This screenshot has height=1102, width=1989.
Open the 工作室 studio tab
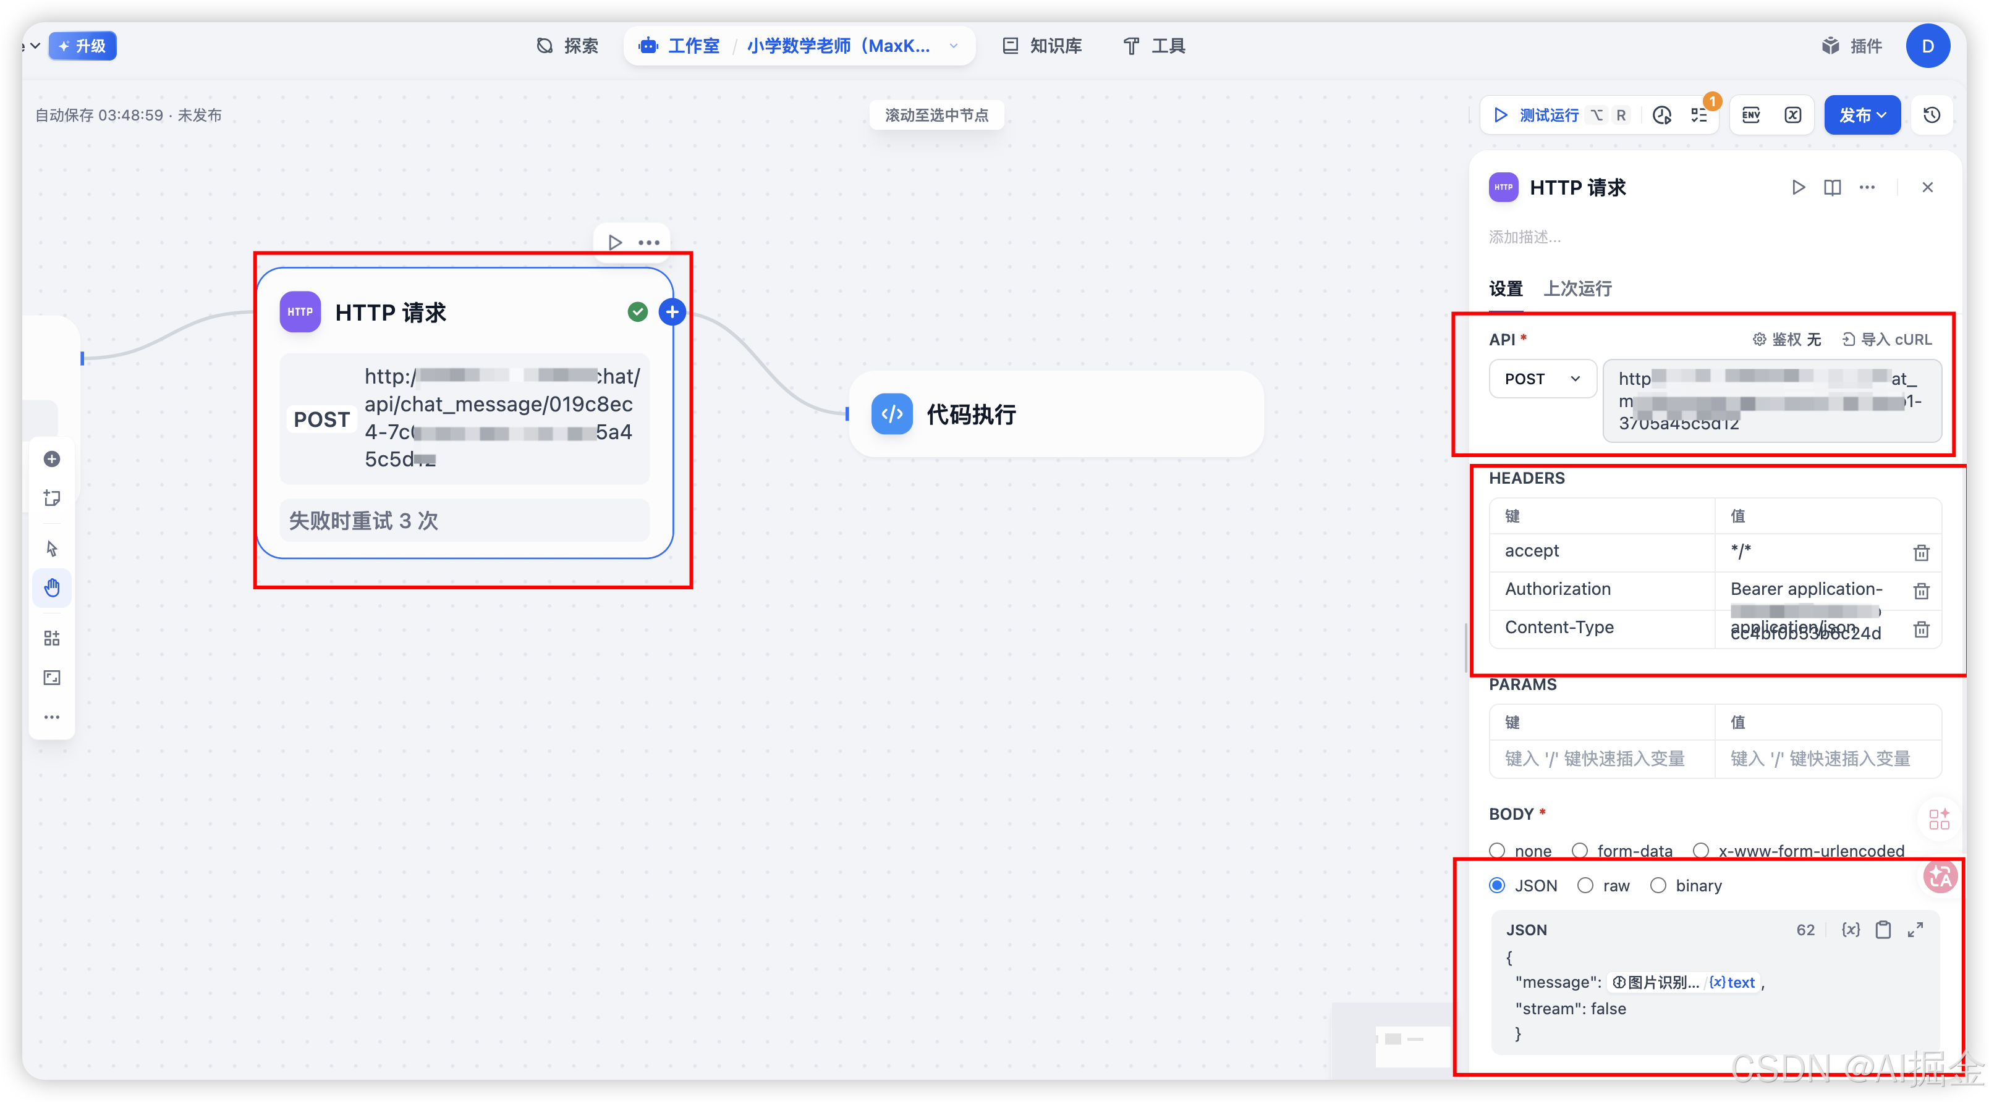679,46
